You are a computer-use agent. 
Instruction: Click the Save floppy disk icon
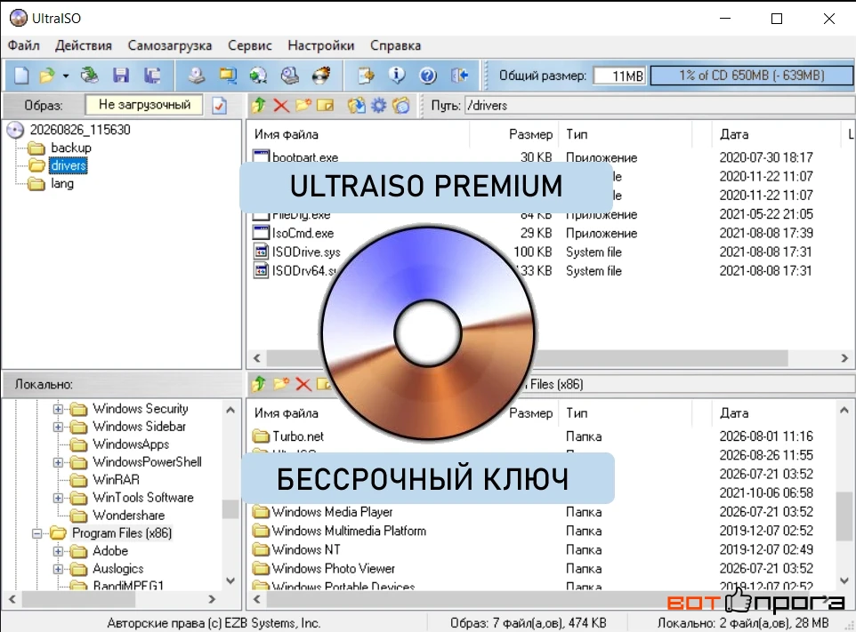click(121, 76)
